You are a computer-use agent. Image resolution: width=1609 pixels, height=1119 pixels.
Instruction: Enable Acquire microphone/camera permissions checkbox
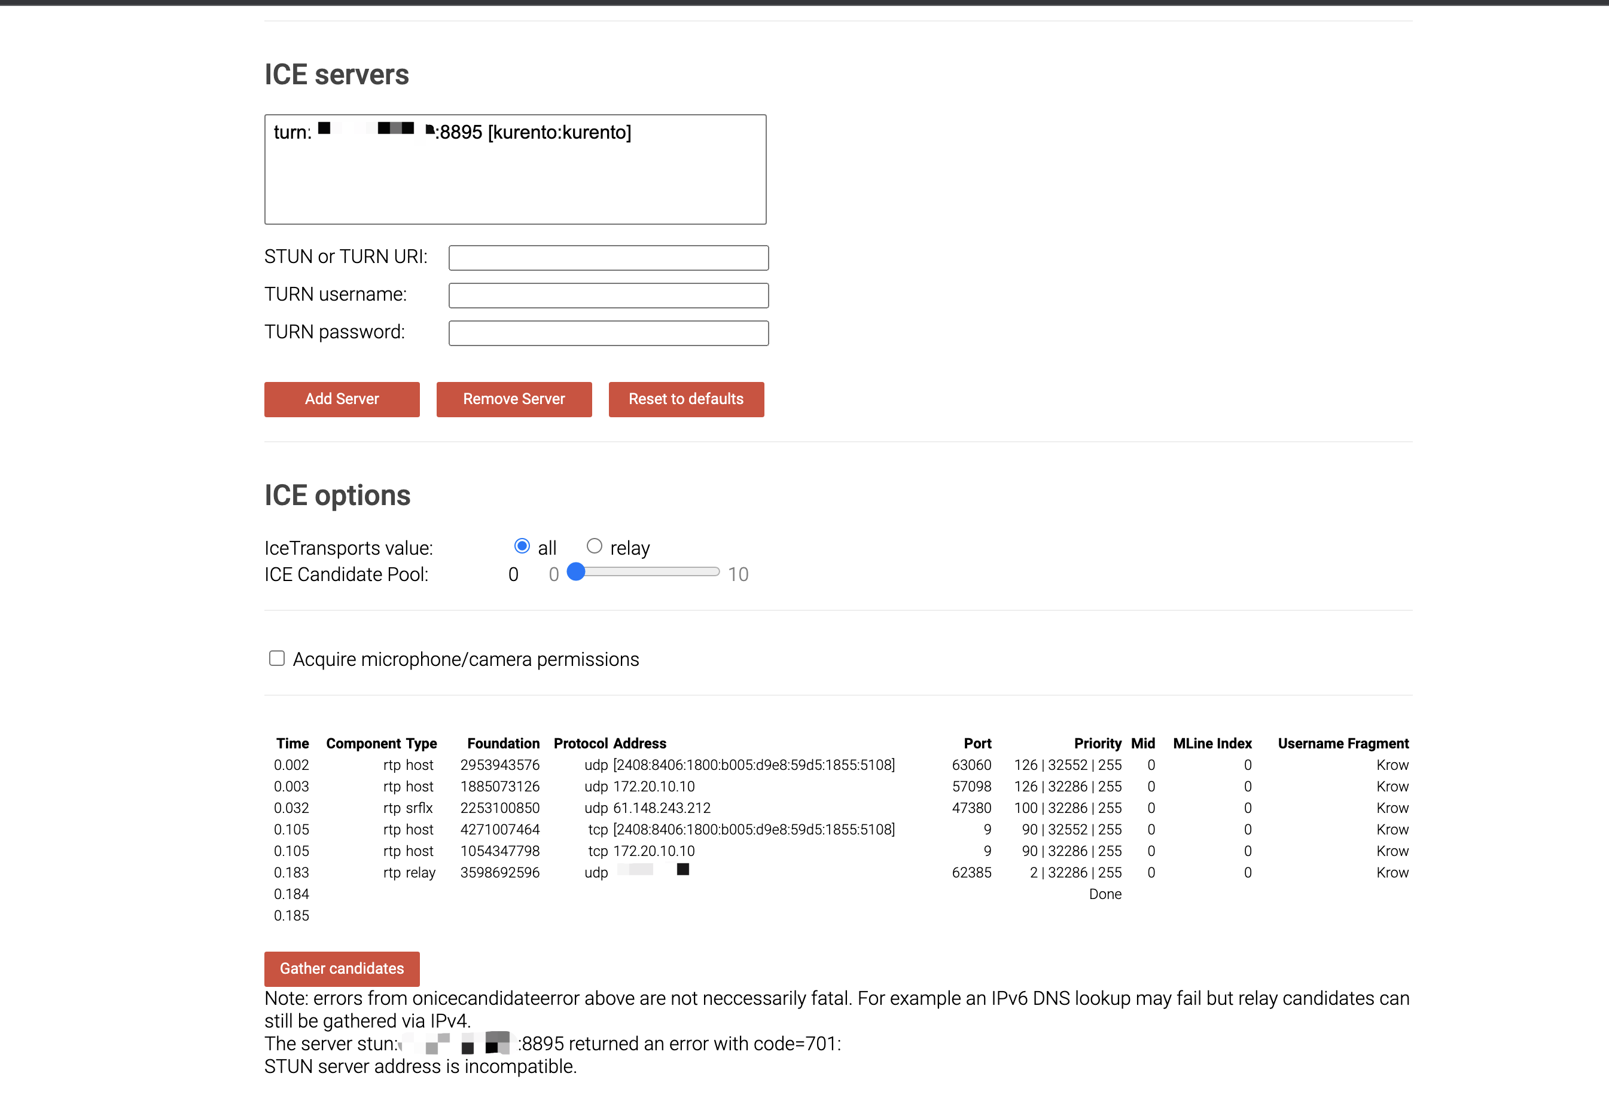pyautogui.click(x=277, y=658)
